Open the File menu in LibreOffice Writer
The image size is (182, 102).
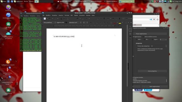tap(44, 15)
